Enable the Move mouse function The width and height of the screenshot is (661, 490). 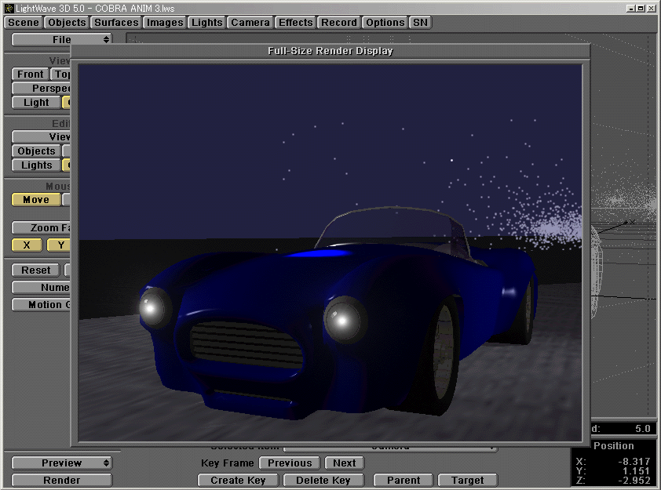(x=35, y=199)
